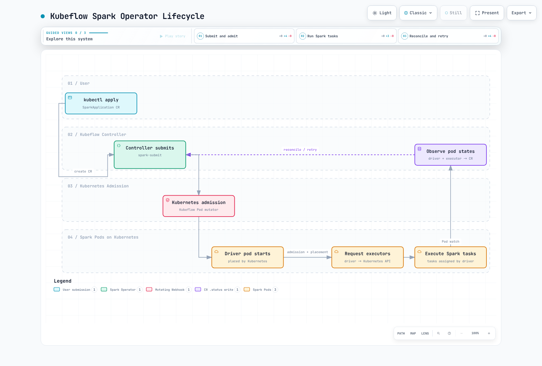This screenshot has height=366, width=542.
Task: Switch theme with the Light button
Action: click(382, 13)
